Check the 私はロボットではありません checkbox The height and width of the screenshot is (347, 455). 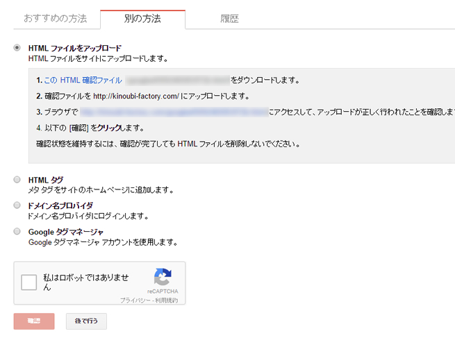pyautogui.click(x=28, y=282)
